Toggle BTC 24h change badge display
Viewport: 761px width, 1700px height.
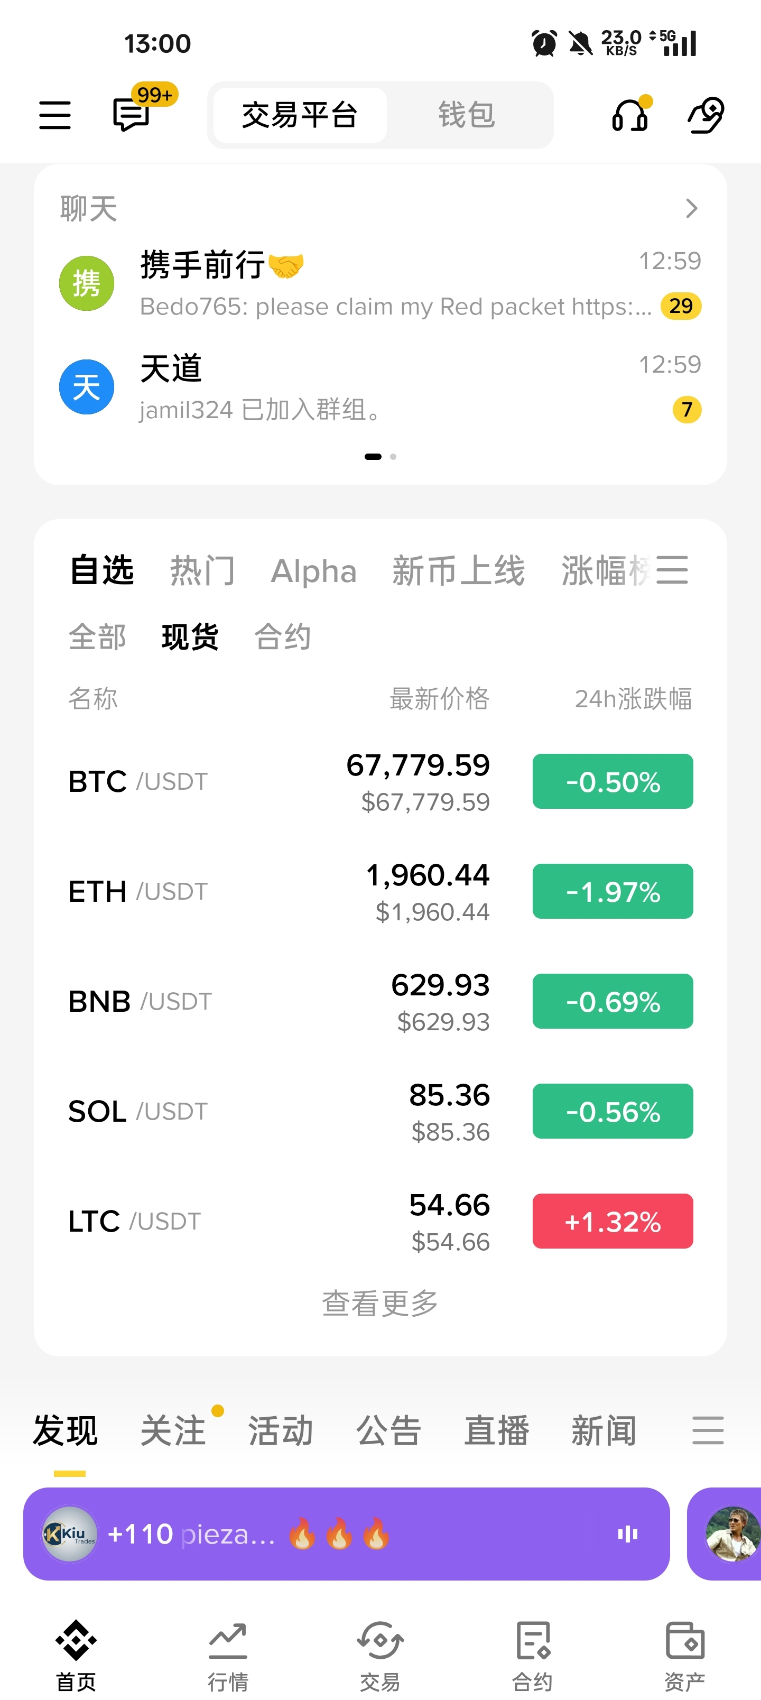pos(612,781)
